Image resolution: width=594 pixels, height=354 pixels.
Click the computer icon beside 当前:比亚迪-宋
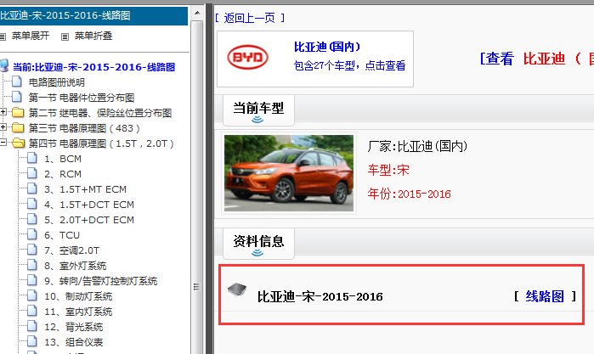[x=4, y=66]
